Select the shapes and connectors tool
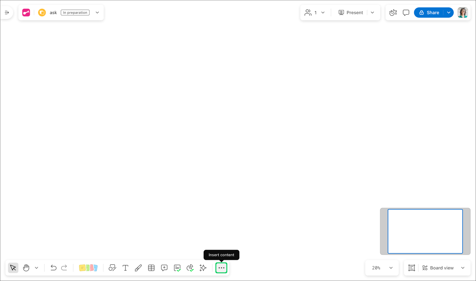 click(x=112, y=268)
